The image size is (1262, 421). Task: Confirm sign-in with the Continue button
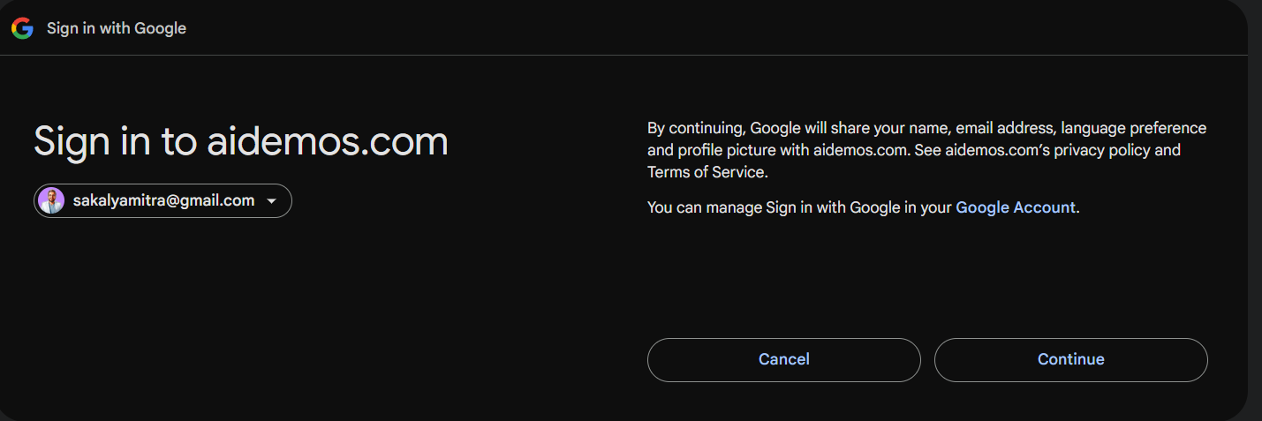1070,359
